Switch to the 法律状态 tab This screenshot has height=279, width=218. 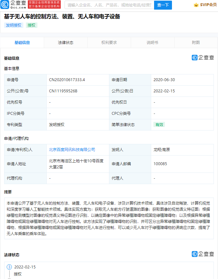(x=66, y=43)
